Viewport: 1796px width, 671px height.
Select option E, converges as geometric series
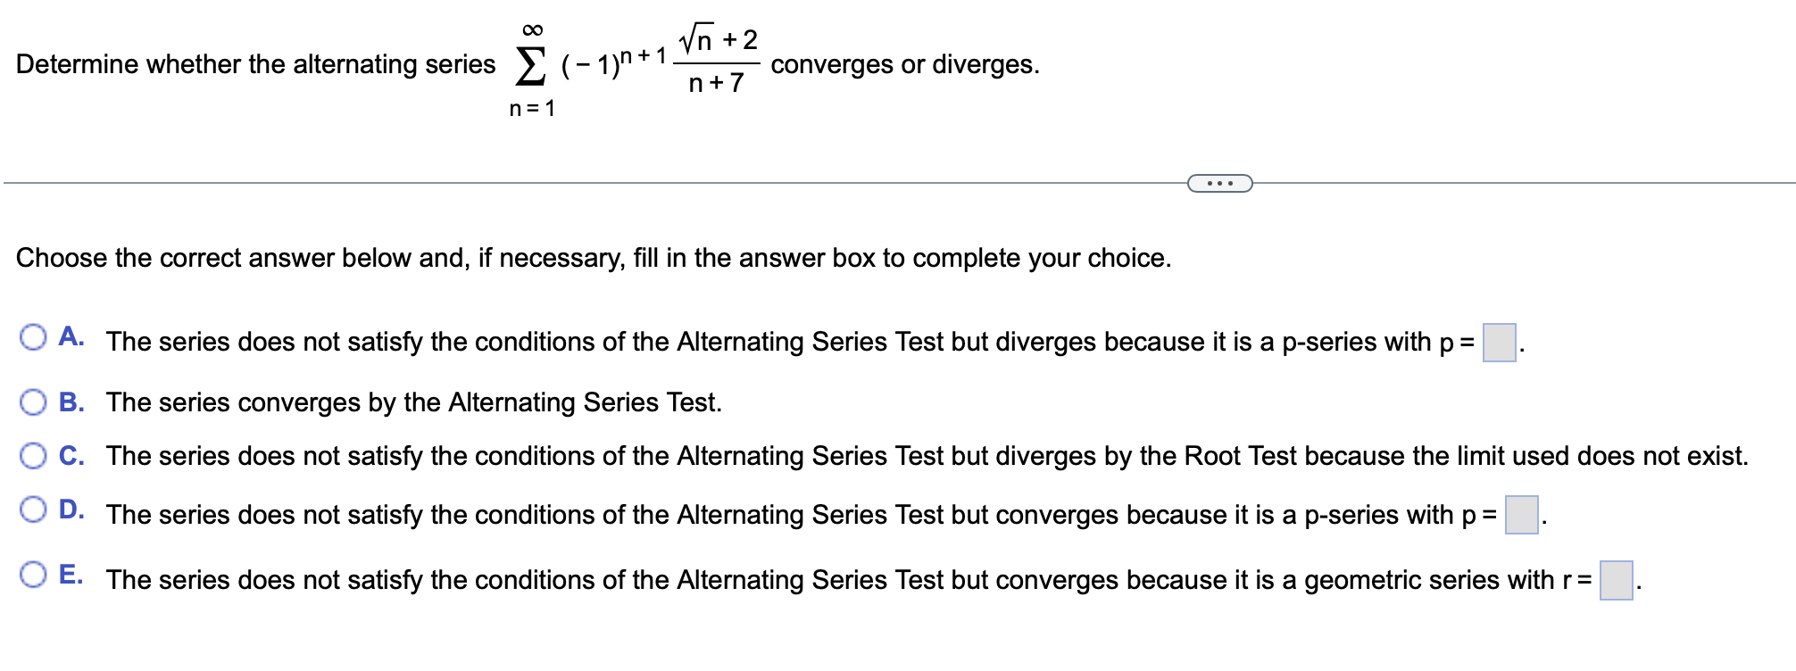click(x=34, y=572)
